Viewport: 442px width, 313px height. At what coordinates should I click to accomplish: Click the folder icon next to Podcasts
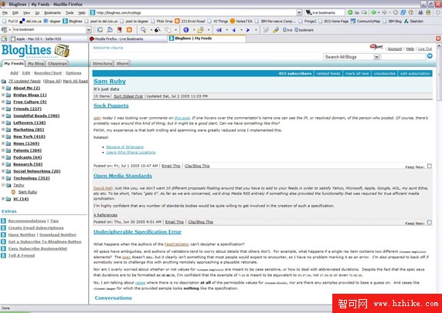tap(8, 157)
